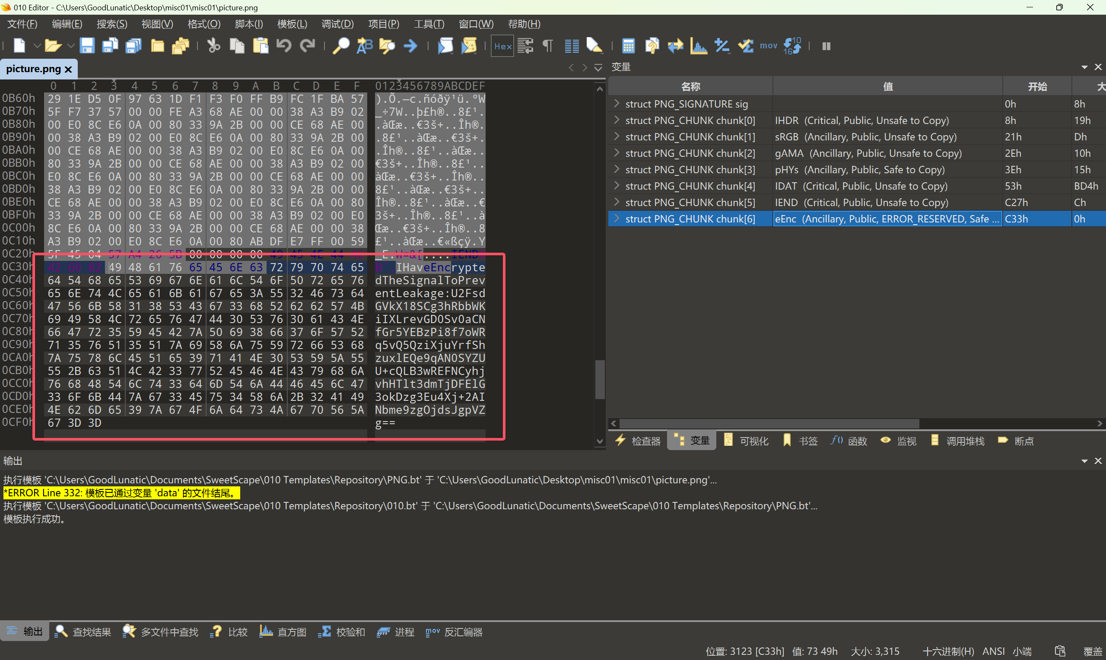Expand struct PNG_SIGNATURE sig row
Screen dimensions: 1106x660
(616, 104)
